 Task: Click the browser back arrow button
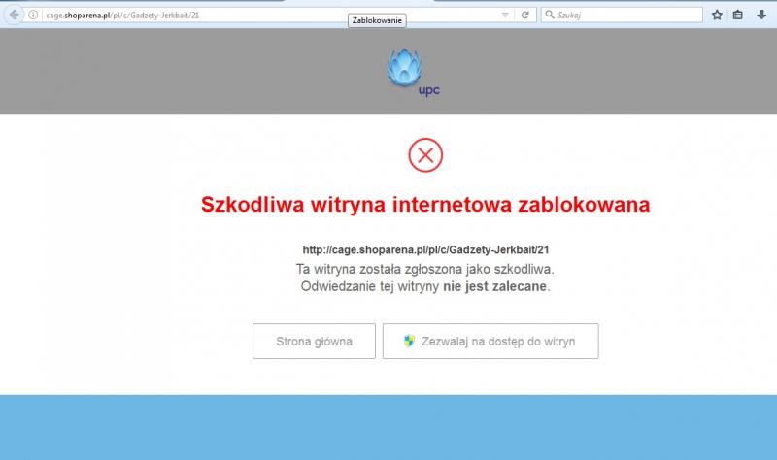15,15
